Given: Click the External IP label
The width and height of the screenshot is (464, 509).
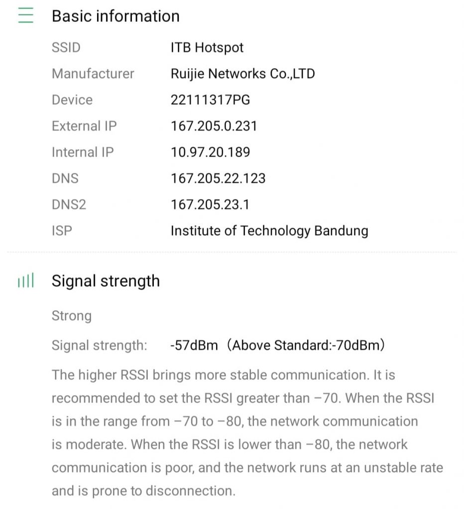Looking at the screenshot, I should [84, 126].
